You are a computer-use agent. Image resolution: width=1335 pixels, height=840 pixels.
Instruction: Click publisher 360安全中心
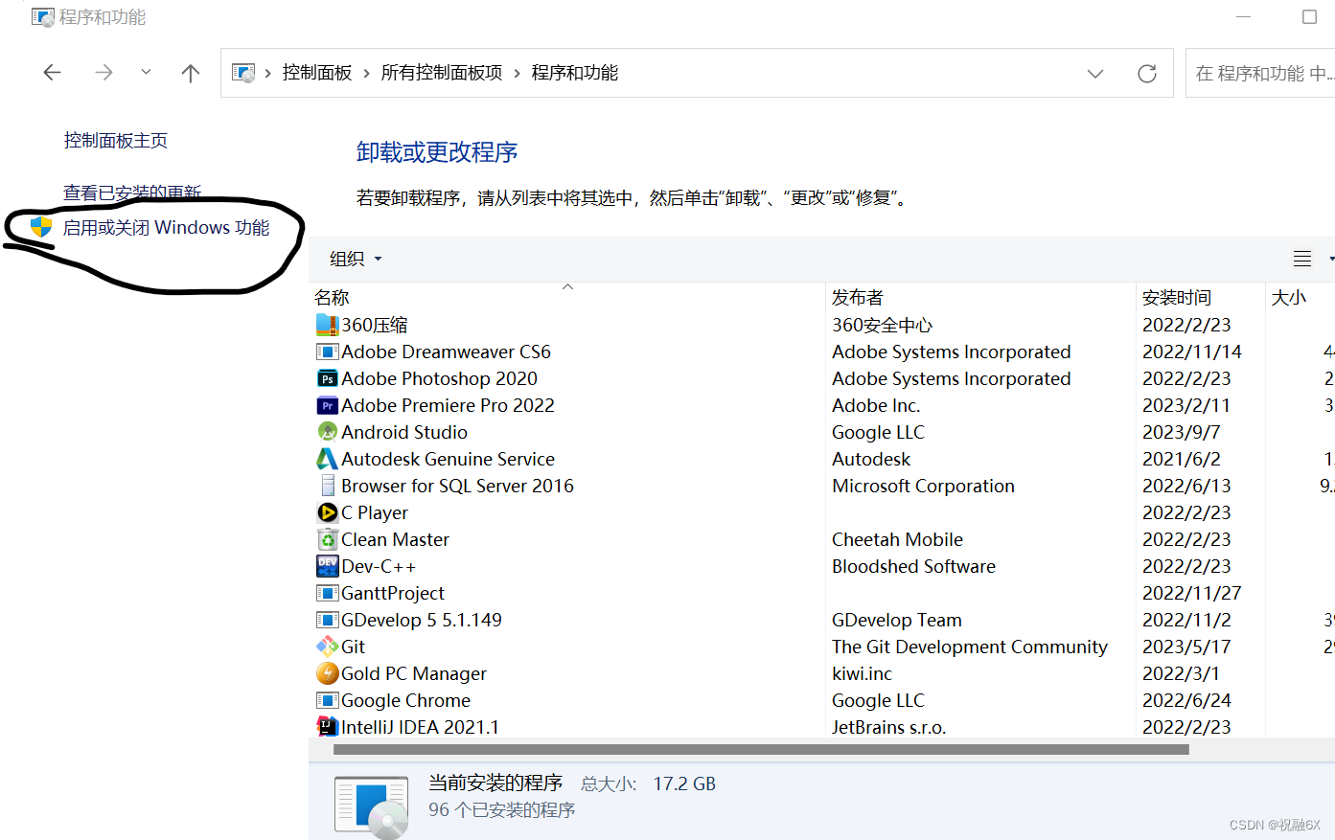click(882, 325)
